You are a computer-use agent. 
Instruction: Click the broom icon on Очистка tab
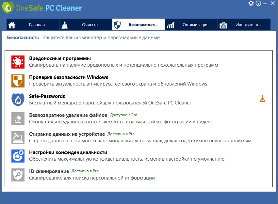click(x=65, y=25)
